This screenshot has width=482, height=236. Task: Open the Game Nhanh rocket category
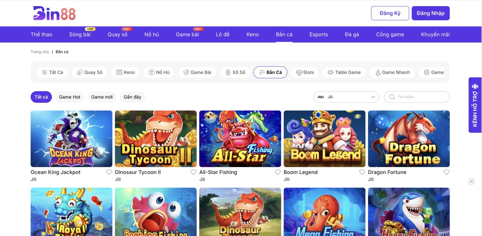click(x=392, y=72)
